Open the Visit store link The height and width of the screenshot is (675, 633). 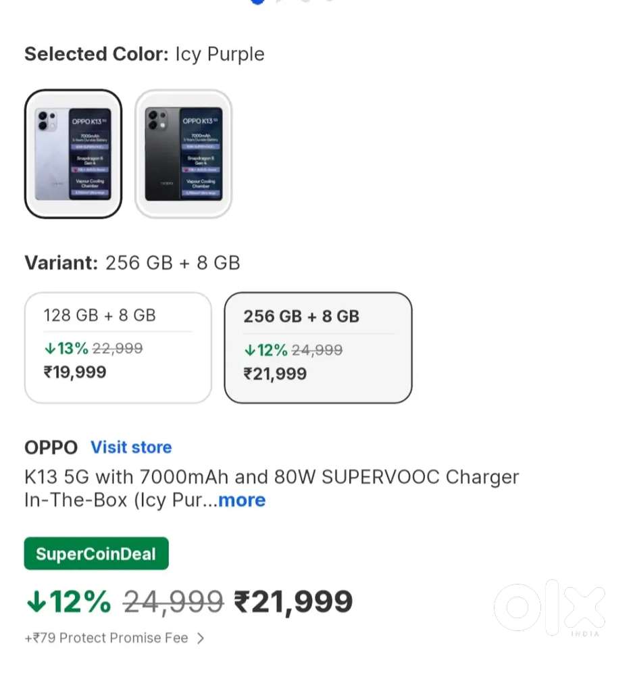point(131,447)
